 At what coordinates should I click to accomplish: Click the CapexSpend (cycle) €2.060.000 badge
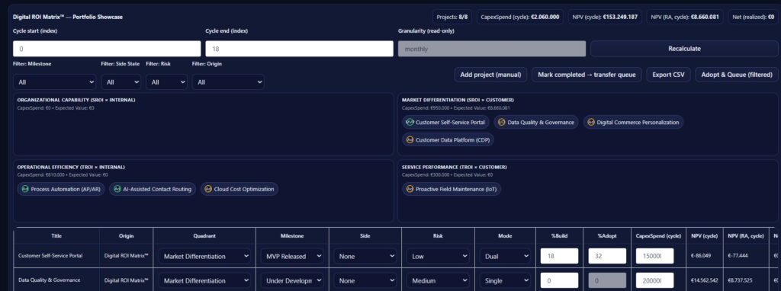click(x=520, y=17)
